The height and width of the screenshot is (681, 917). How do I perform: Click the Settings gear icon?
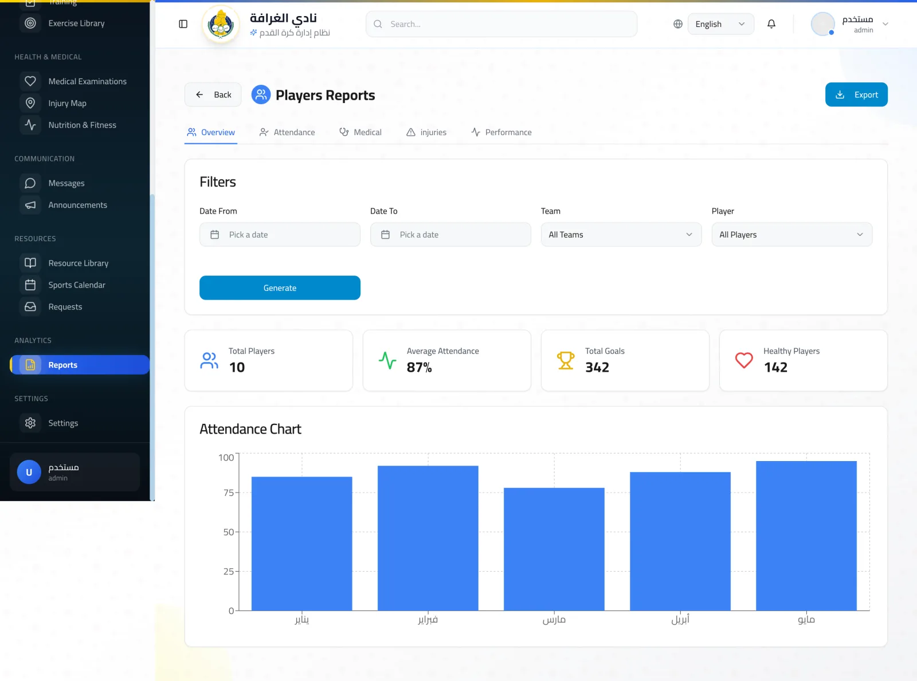[30, 423]
